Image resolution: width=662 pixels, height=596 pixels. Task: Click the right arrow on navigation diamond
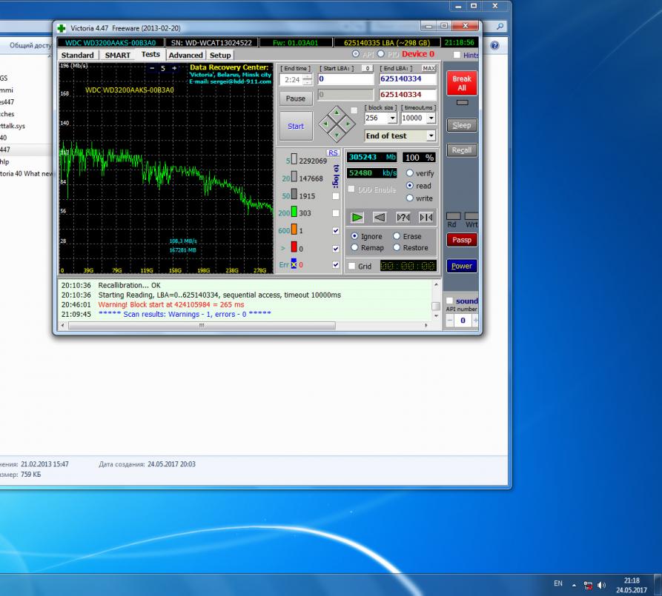click(x=348, y=124)
